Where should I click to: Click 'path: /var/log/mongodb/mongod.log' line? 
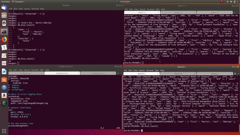[x=29, y=103]
